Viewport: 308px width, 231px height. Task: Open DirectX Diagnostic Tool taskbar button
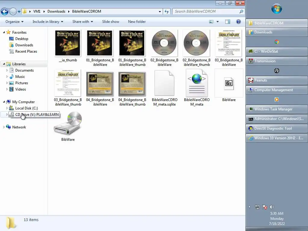coord(277,128)
